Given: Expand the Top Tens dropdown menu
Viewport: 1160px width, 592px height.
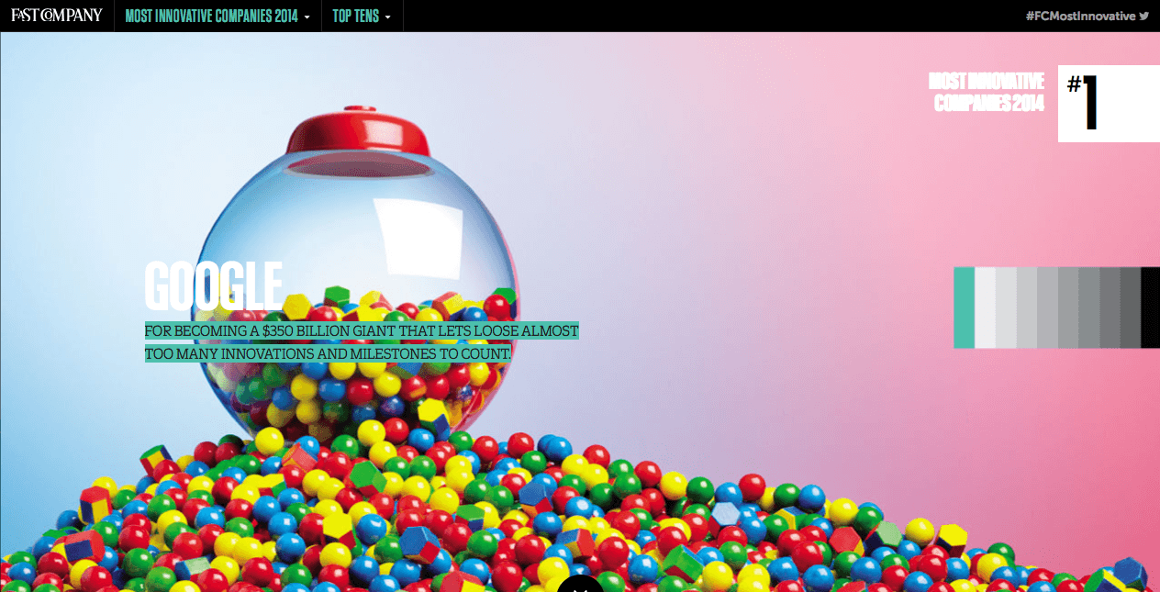Looking at the screenshot, I should (362, 16).
